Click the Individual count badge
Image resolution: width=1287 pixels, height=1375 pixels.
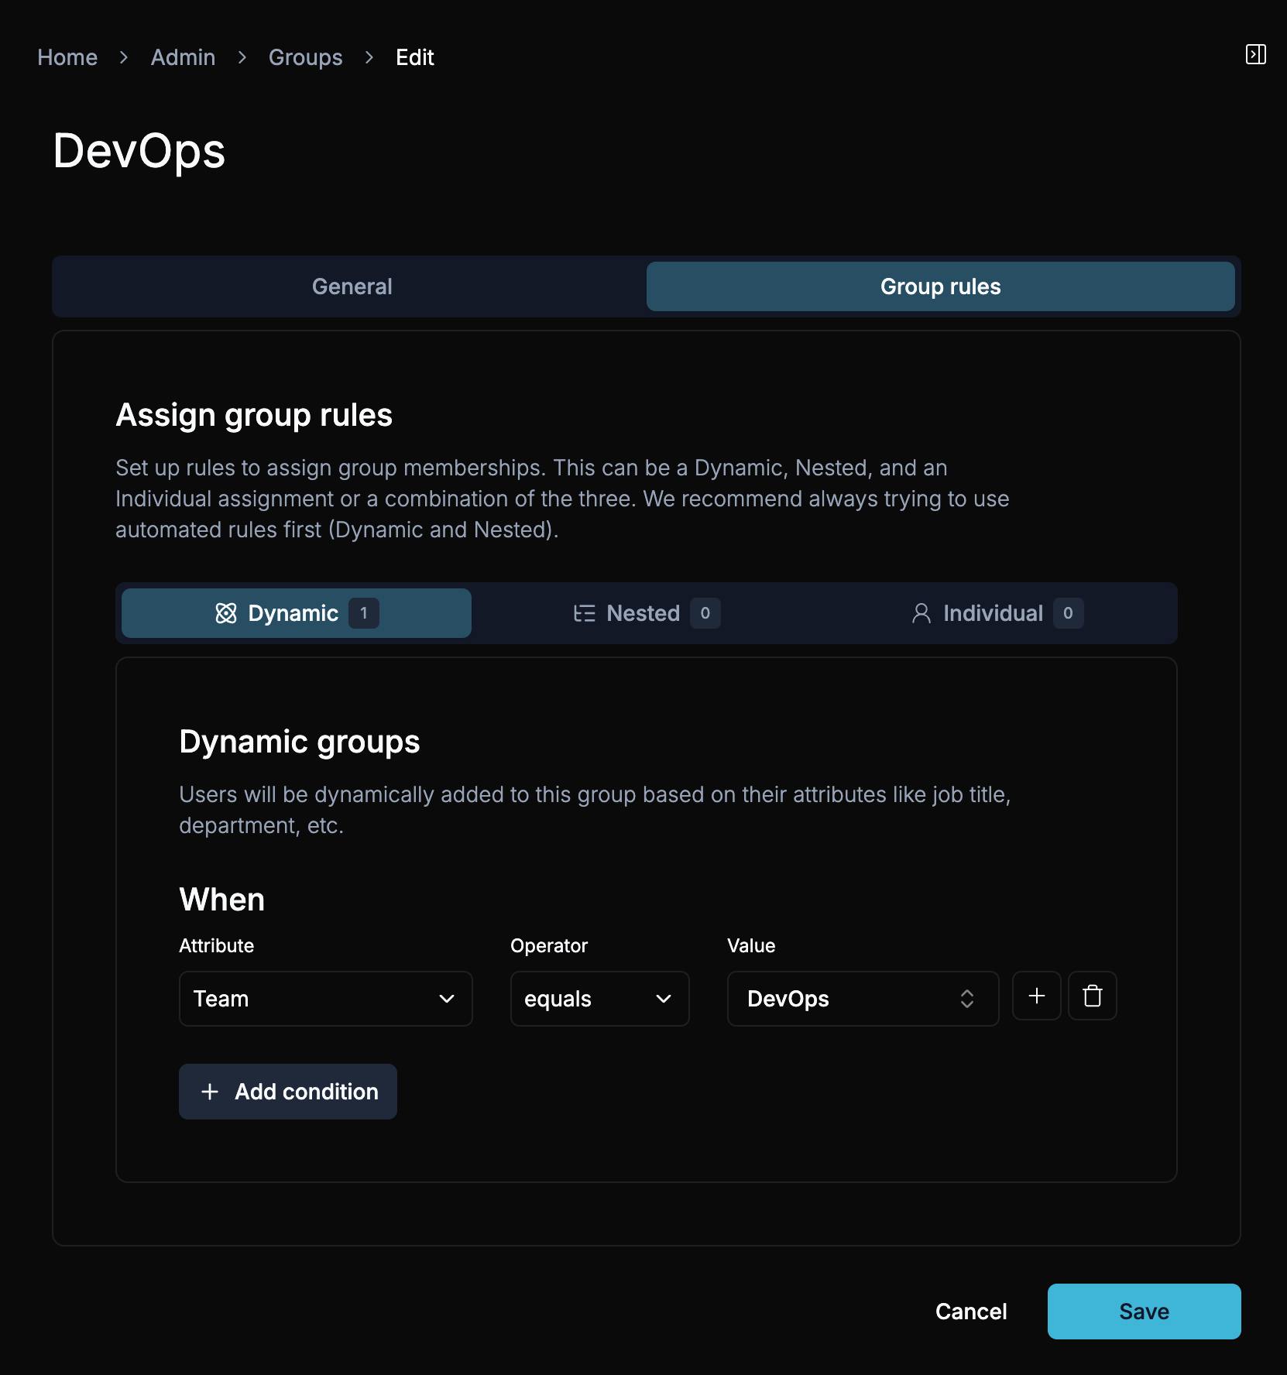pos(1068,613)
